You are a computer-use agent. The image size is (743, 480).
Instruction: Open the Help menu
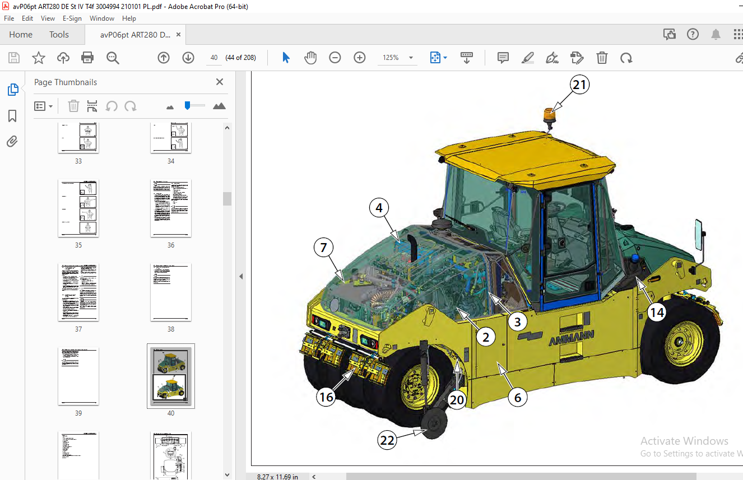click(x=129, y=18)
